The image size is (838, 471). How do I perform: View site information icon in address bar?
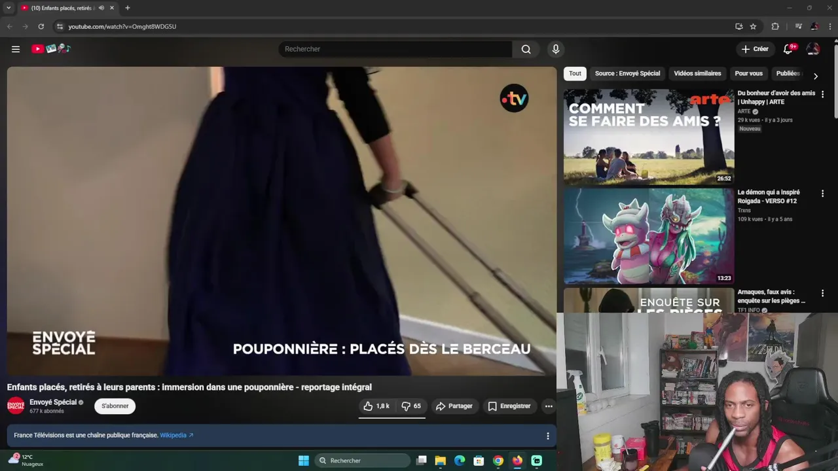pyautogui.click(x=60, y=26)
